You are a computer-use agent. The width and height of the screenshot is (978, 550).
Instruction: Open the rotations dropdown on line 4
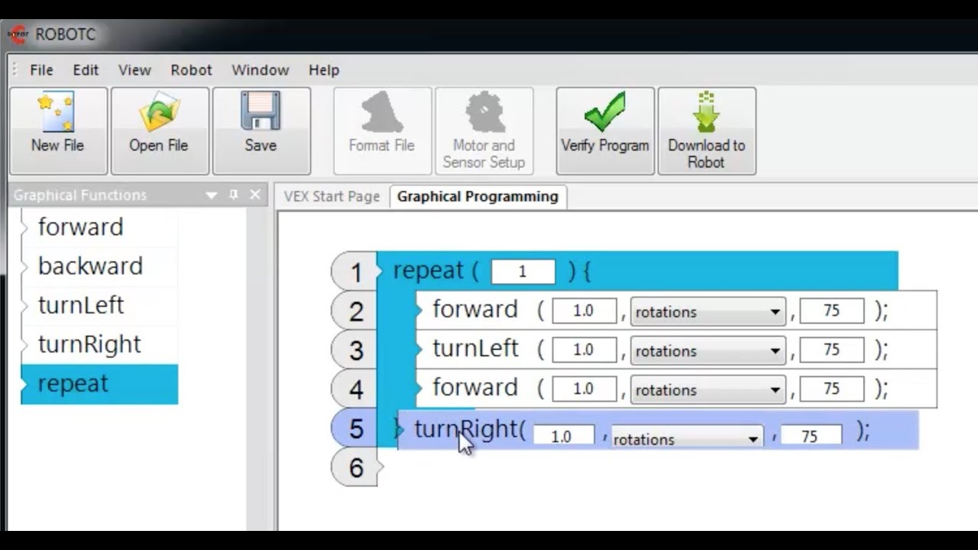click(x=708, y=390)
